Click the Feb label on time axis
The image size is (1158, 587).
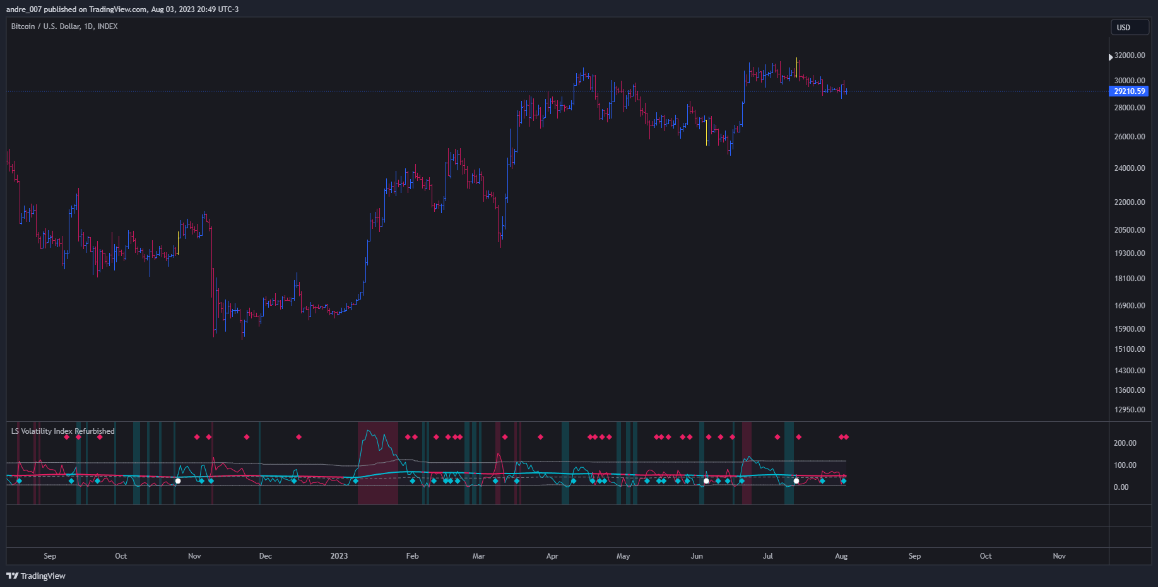pos(412,556)
